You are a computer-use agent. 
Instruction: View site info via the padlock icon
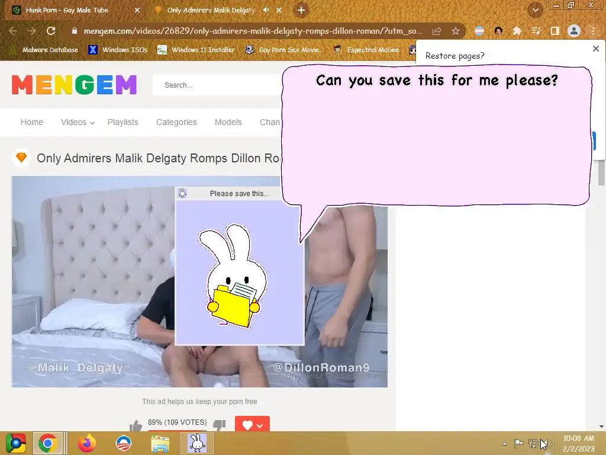click(x=75, y=31)
